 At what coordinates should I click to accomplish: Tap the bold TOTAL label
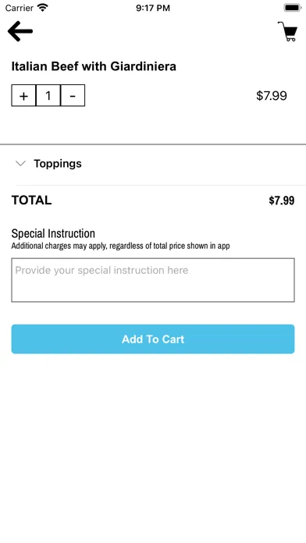pos(31,201)
